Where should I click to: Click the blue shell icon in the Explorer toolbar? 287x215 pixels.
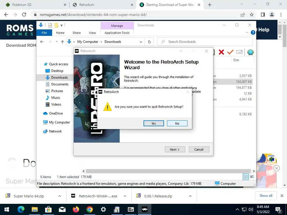250,52
